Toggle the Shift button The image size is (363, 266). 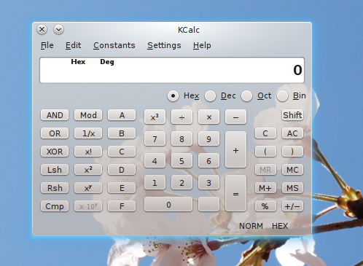(292, 115)
